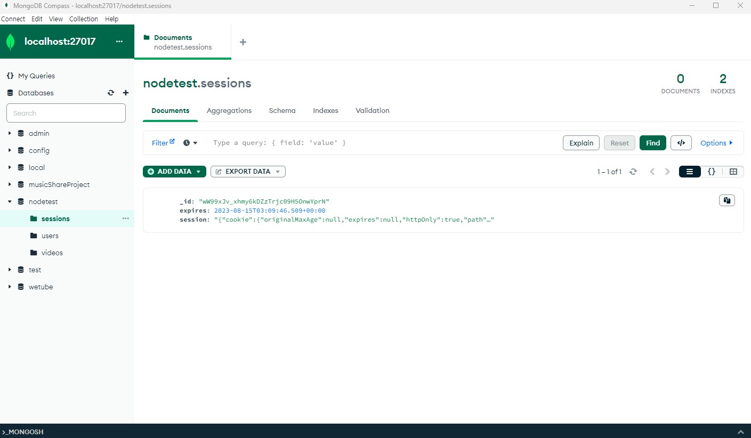The width and height of the screenshot is (751, 438).
Task: Switch to the Validation tab
Action: coord(373,110)
